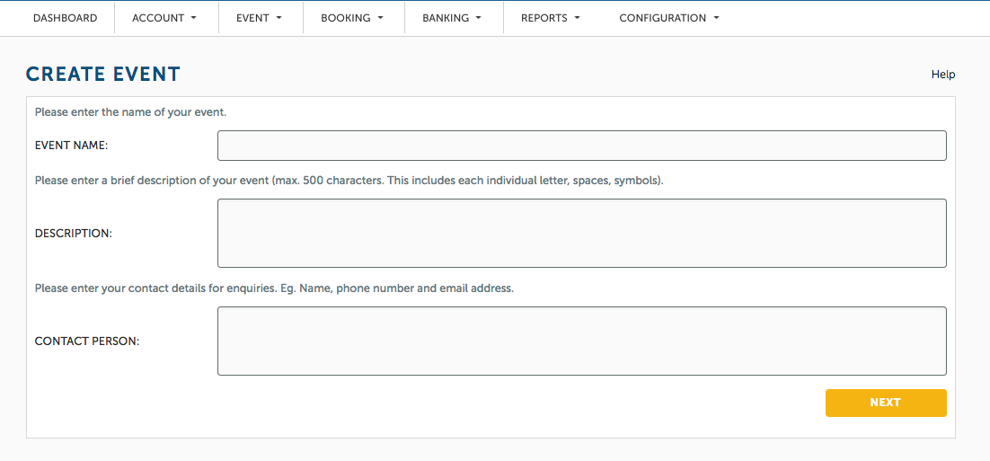
Task: Click the Event menu label
Action: (252, 18)
